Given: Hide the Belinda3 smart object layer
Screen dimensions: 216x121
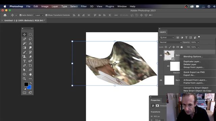Looking at the screenshot, I should coord(161,55).
